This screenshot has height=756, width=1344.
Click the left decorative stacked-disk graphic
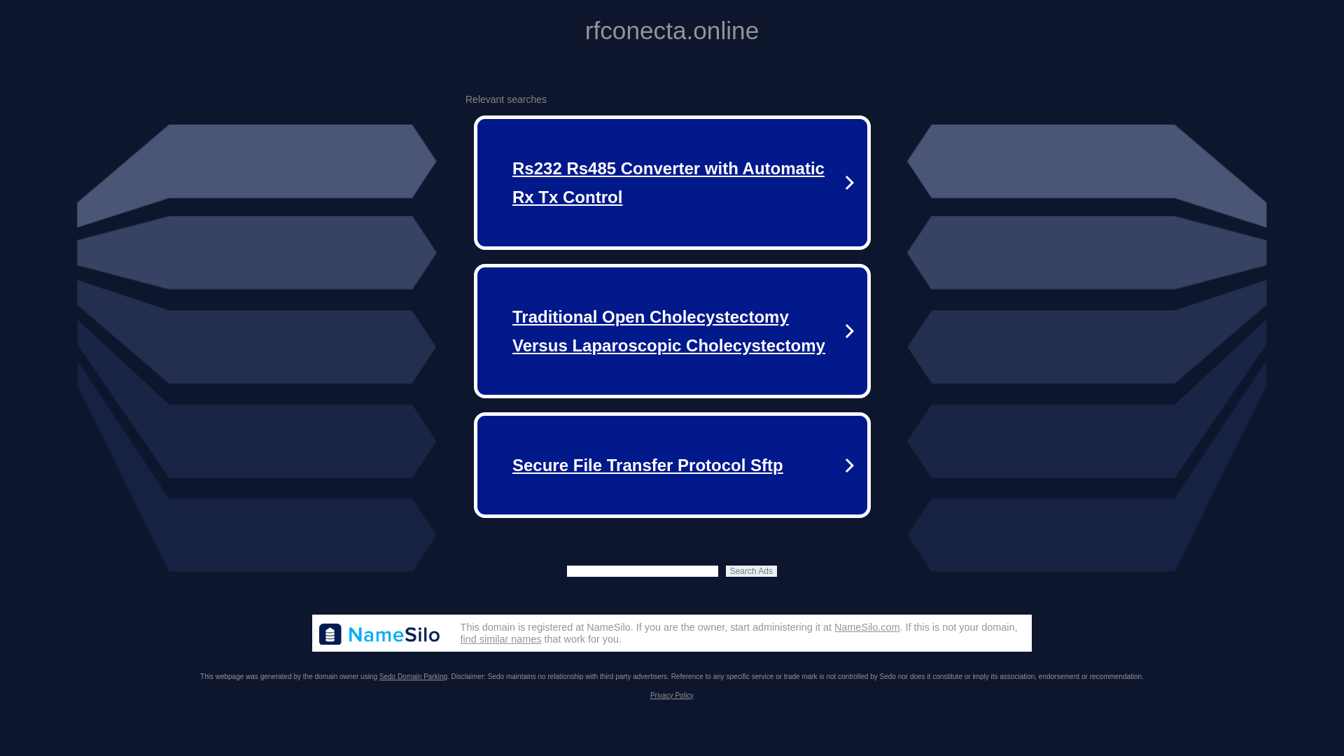click(256, 348)
